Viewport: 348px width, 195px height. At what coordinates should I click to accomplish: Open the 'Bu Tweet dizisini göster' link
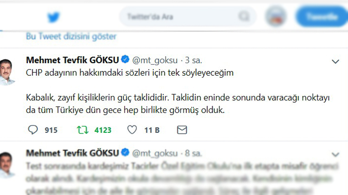click(x=71, y=36)
